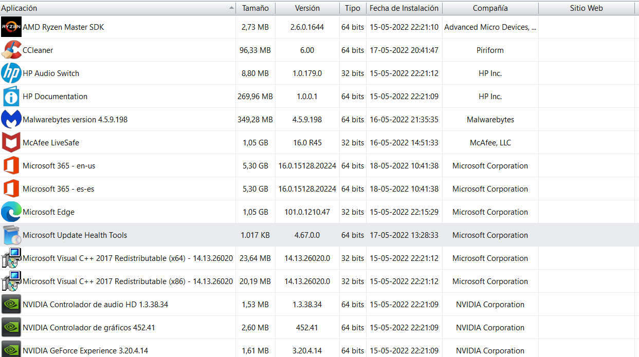Select the Microsoft 365 - en-us entry
Image resolution: width=639 pixels, height=357 pixels.
pyautogui.click(x=59, y=165)
